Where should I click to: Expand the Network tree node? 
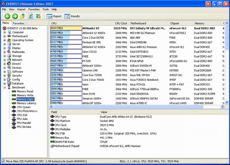[5, 60]
